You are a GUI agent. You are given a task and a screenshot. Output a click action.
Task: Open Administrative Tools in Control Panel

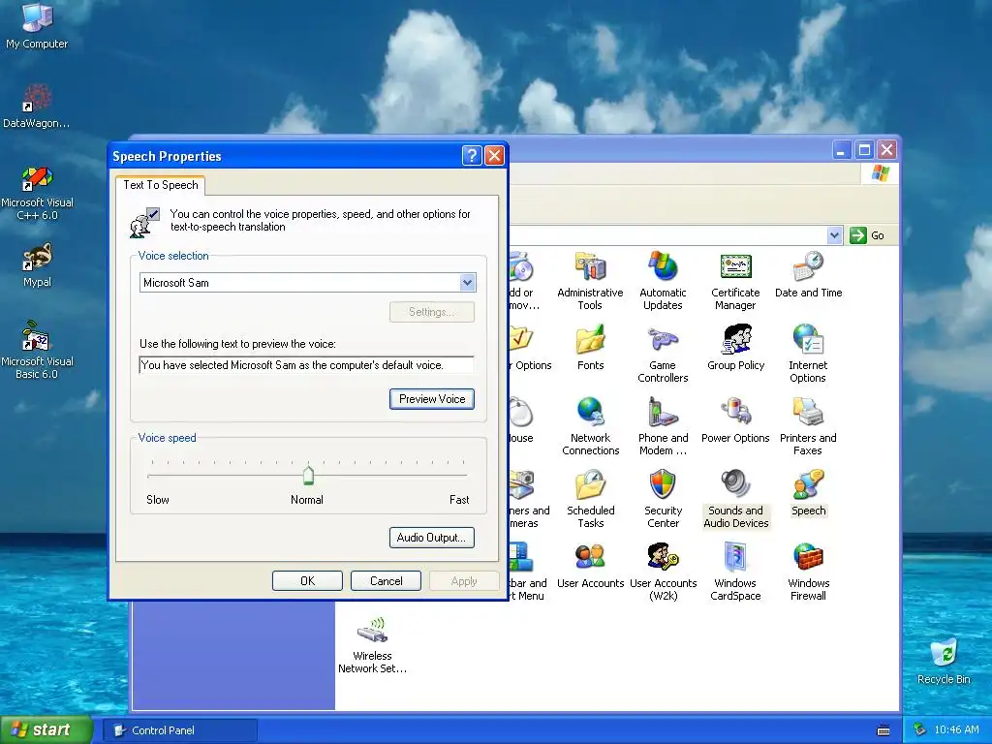click(590, 281)
